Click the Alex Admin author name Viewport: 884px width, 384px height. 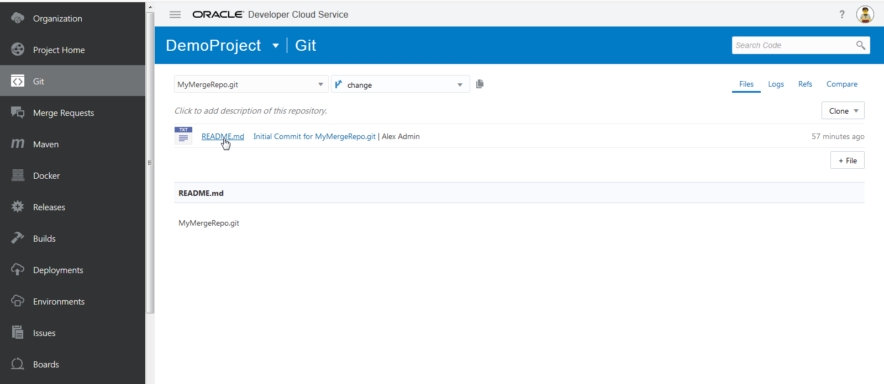401,136
